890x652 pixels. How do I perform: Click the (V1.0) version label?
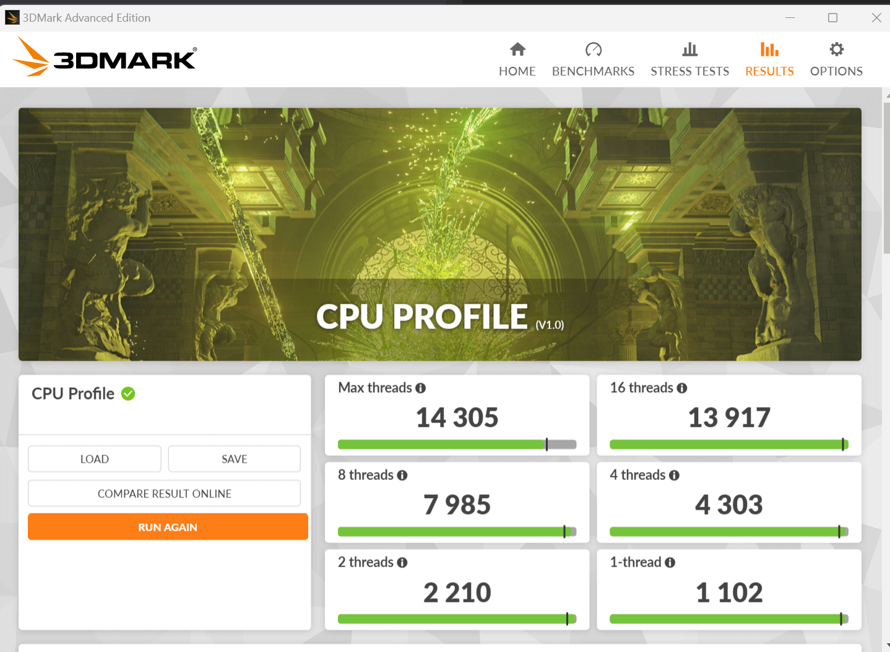(550, 325)
